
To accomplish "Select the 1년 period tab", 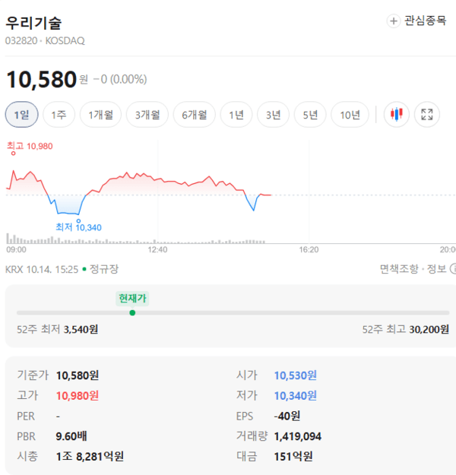I will (236, 115).
